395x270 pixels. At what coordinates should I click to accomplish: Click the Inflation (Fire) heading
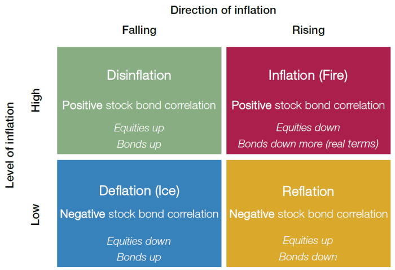click(308, 75)
